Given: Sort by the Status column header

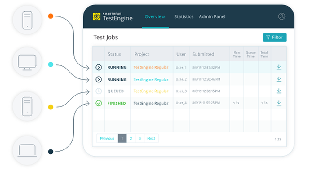Looking at the screenshot, I should point(114,54).
